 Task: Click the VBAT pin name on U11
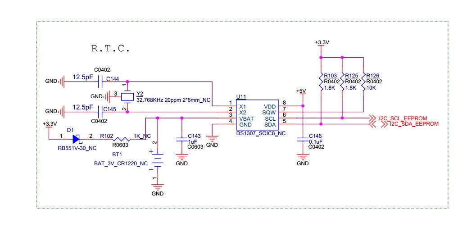[x=246, y=118]
